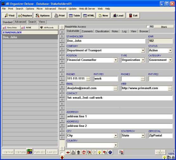The height and width of the screenshot is (160, 176).
Task: Click the ellipsis button beside PHONE1
Action: 88,78
